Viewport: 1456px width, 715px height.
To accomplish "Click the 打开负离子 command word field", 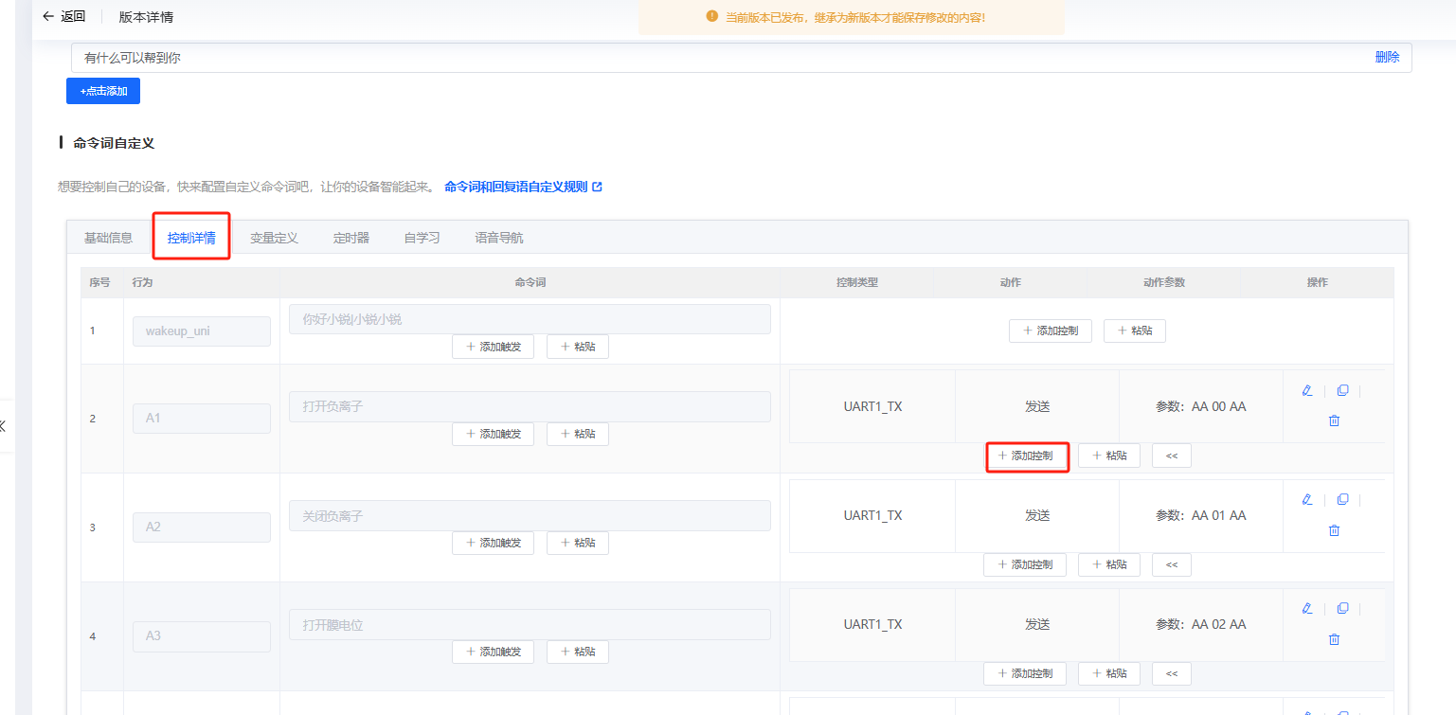I will coord(529,406).
